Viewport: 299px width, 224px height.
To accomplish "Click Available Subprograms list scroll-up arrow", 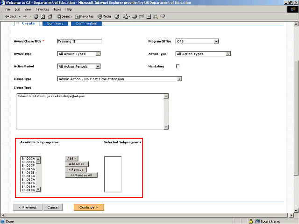I will [x=38, y=159].
